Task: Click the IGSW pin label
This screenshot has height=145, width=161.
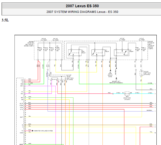Action: 21,133
